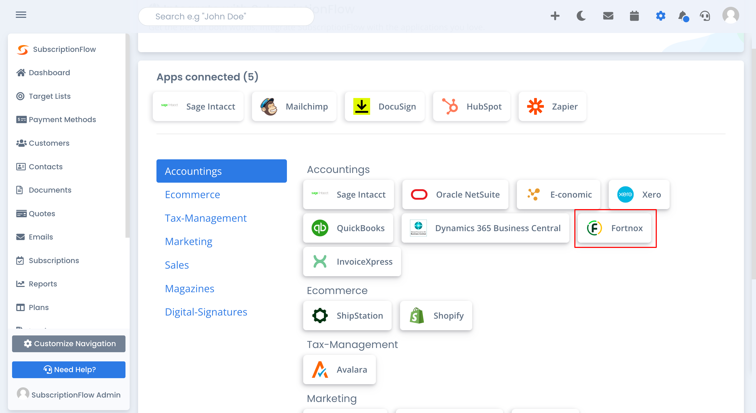This screenshot has width=756, height=413.
Task: Open Dashboard in sidebar
Action: click(43, 73)
